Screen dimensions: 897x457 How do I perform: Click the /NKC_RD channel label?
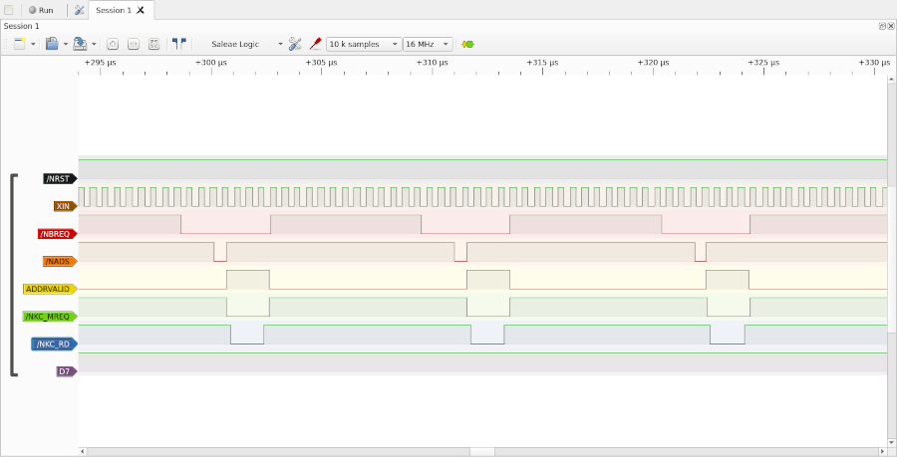point(54,343)
